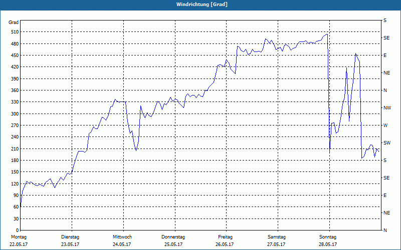Click the "Grad" unit label above y-axis
401x250 pixels.
(x=14, y=22)
